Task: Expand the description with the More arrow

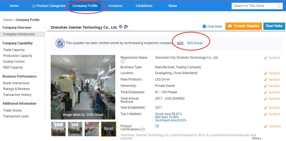Action: pos(257,138)
